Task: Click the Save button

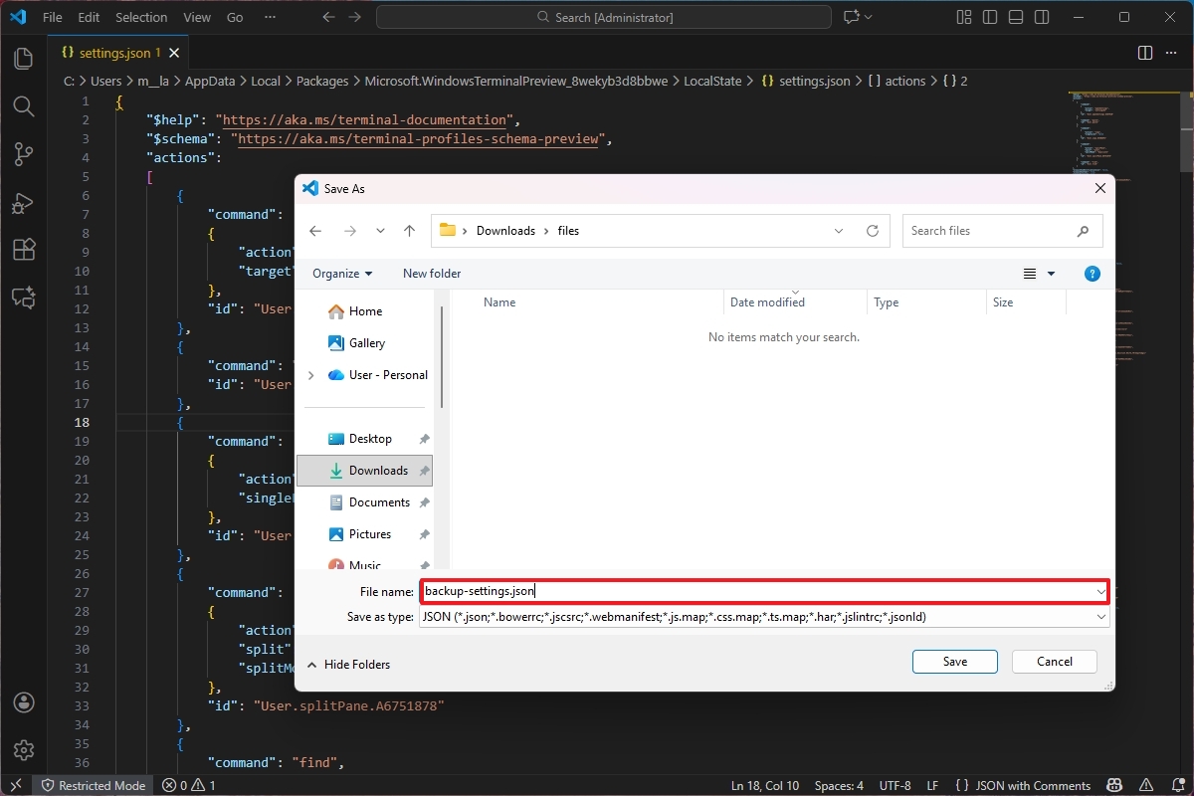Action: (955, 662)
